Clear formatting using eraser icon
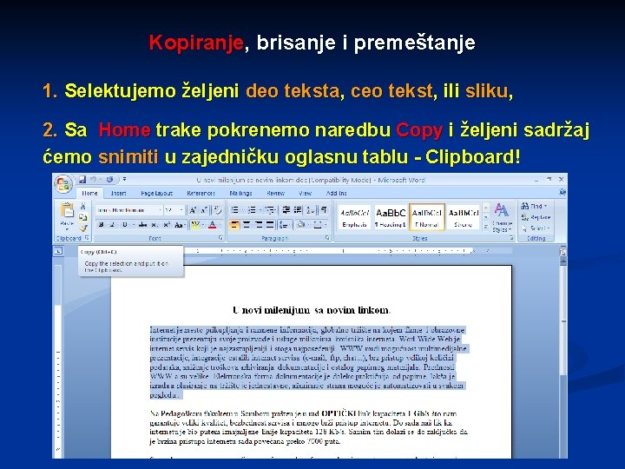The height and width of the screenshot is (469, 625). (217, 210)
